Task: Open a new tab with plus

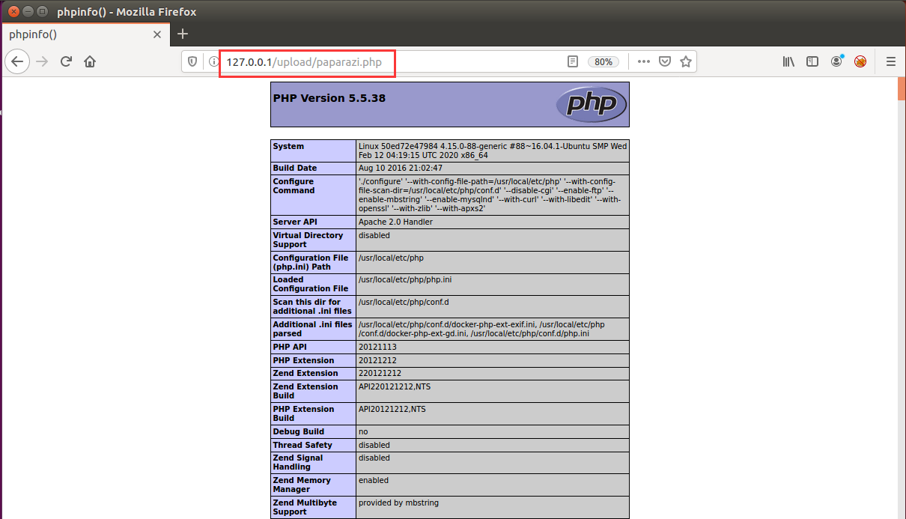Action: pos(183,34)
